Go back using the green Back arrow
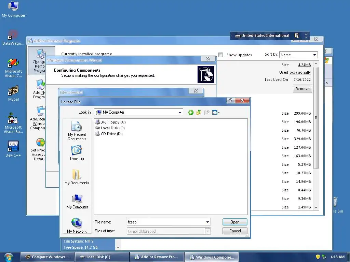The width and height of the screenshot is (350, 262). pos(191,113)
